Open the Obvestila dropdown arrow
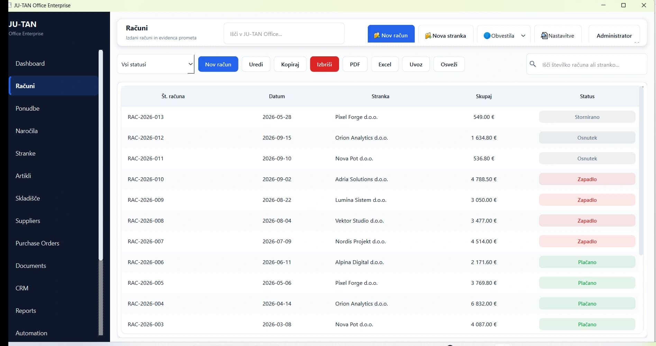656x346 pixels. 523,36
